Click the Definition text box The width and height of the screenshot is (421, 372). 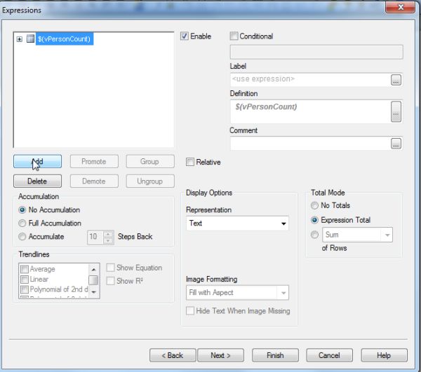[310, 111]
